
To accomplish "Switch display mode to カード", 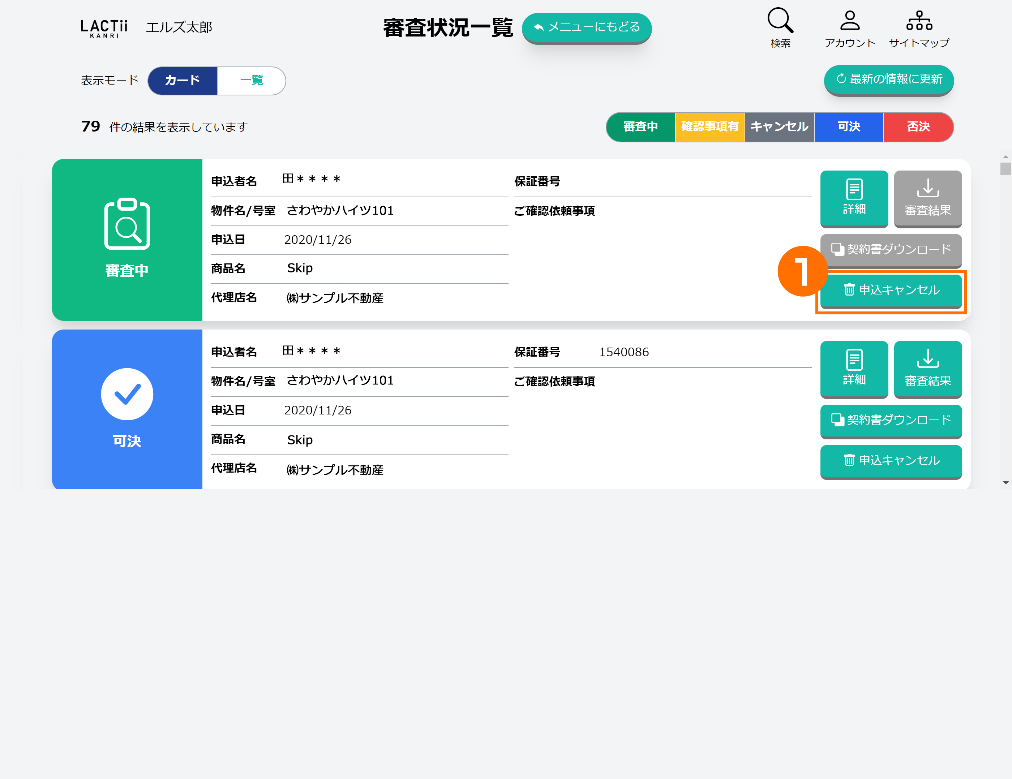I will [x=183, y=81].
